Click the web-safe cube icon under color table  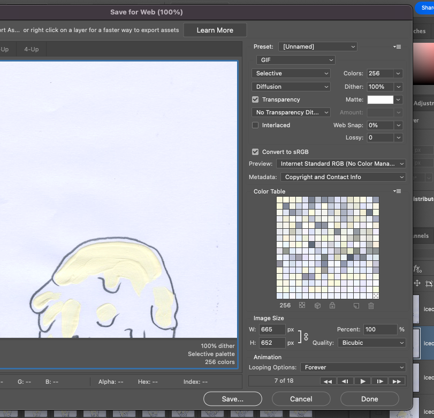click(x=317, y=306)
